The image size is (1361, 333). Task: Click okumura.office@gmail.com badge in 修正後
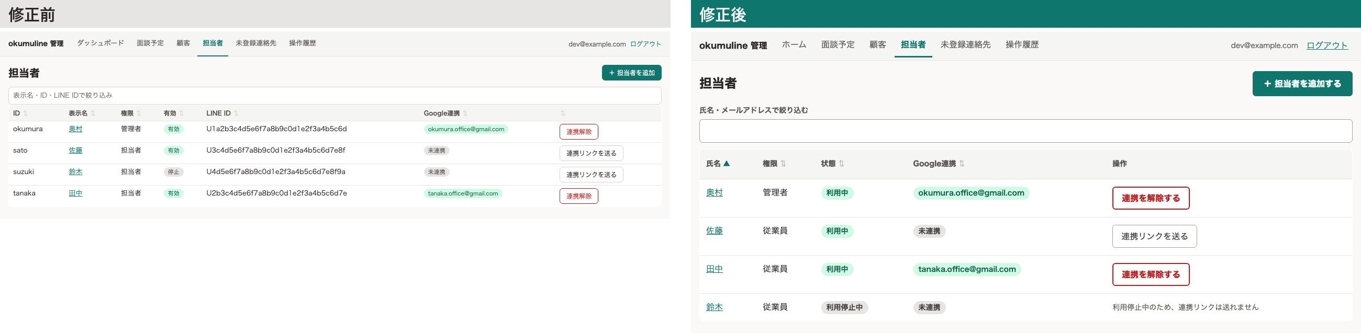(971, 193)
